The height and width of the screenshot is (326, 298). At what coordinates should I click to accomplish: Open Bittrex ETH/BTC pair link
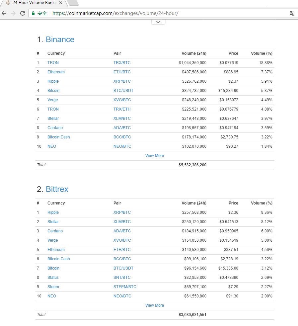122,250
